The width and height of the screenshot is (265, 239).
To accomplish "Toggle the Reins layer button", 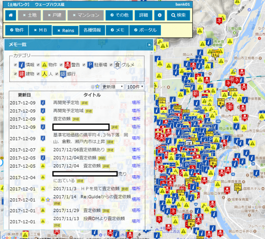I will (x=65, y=31).
